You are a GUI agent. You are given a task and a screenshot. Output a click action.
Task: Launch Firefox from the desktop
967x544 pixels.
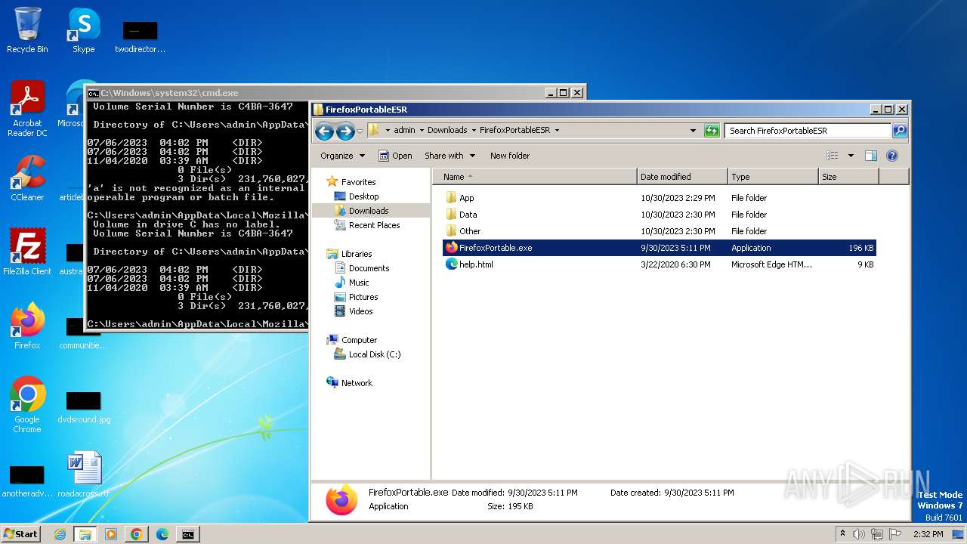tap(27, 326)
